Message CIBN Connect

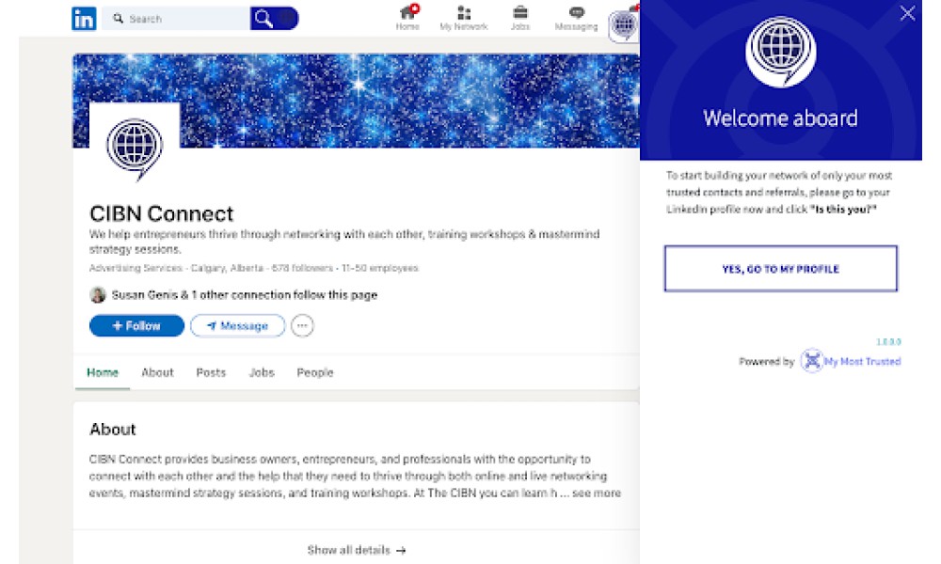(238, 325)
